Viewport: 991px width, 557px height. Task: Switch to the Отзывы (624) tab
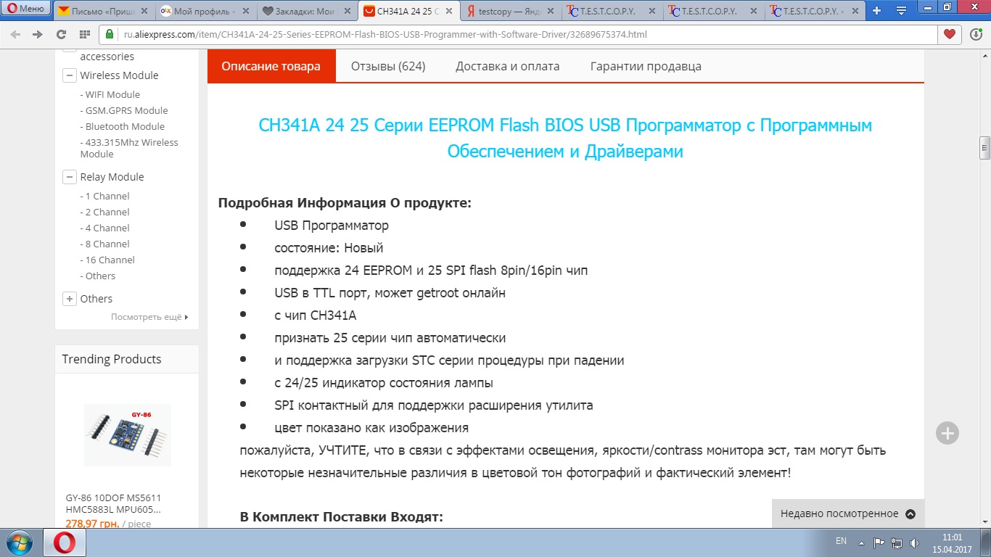(x=388, y=66)
